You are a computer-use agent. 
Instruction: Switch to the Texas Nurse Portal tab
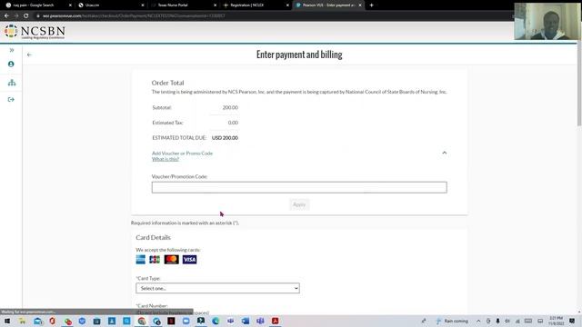182,5
